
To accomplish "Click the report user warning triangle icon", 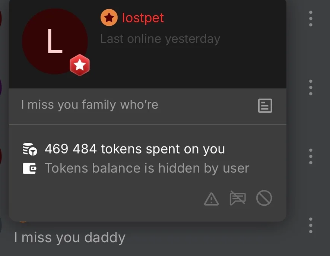I will 211,199.
